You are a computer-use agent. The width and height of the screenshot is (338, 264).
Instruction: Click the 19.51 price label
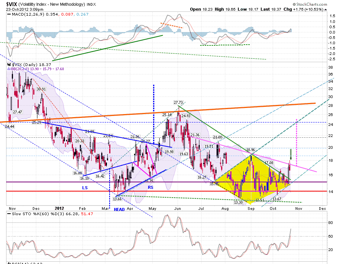pos(209,146)
